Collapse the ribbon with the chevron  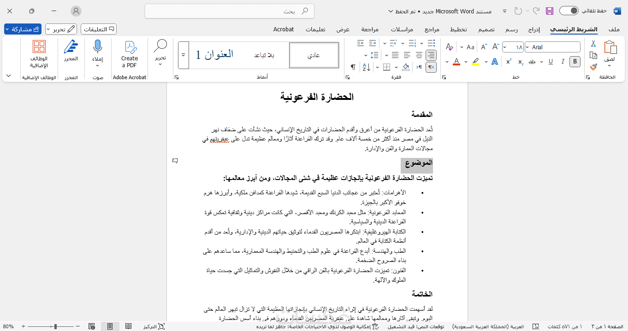[8, 75]
